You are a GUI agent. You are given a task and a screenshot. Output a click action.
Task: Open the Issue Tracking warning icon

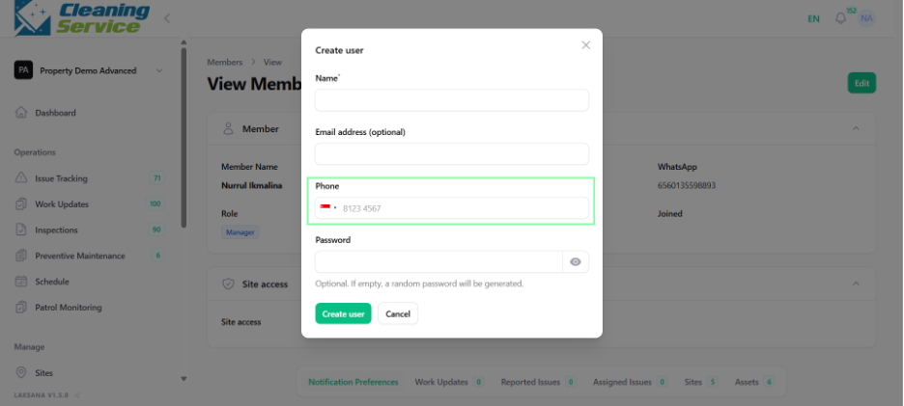pyautogui.click(x=20, y=178)
